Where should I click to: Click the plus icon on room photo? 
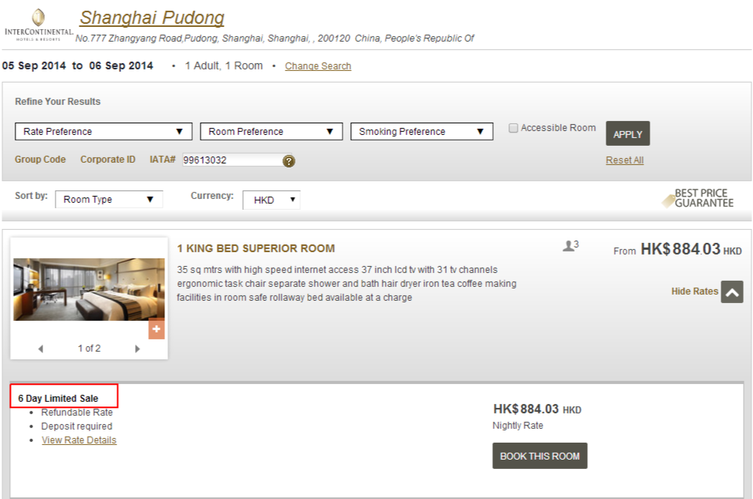[x=157, y=329]
